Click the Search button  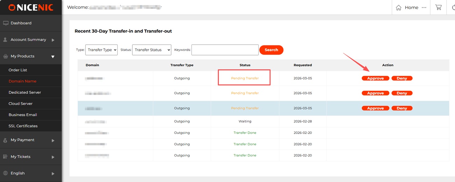coord(271,50)
